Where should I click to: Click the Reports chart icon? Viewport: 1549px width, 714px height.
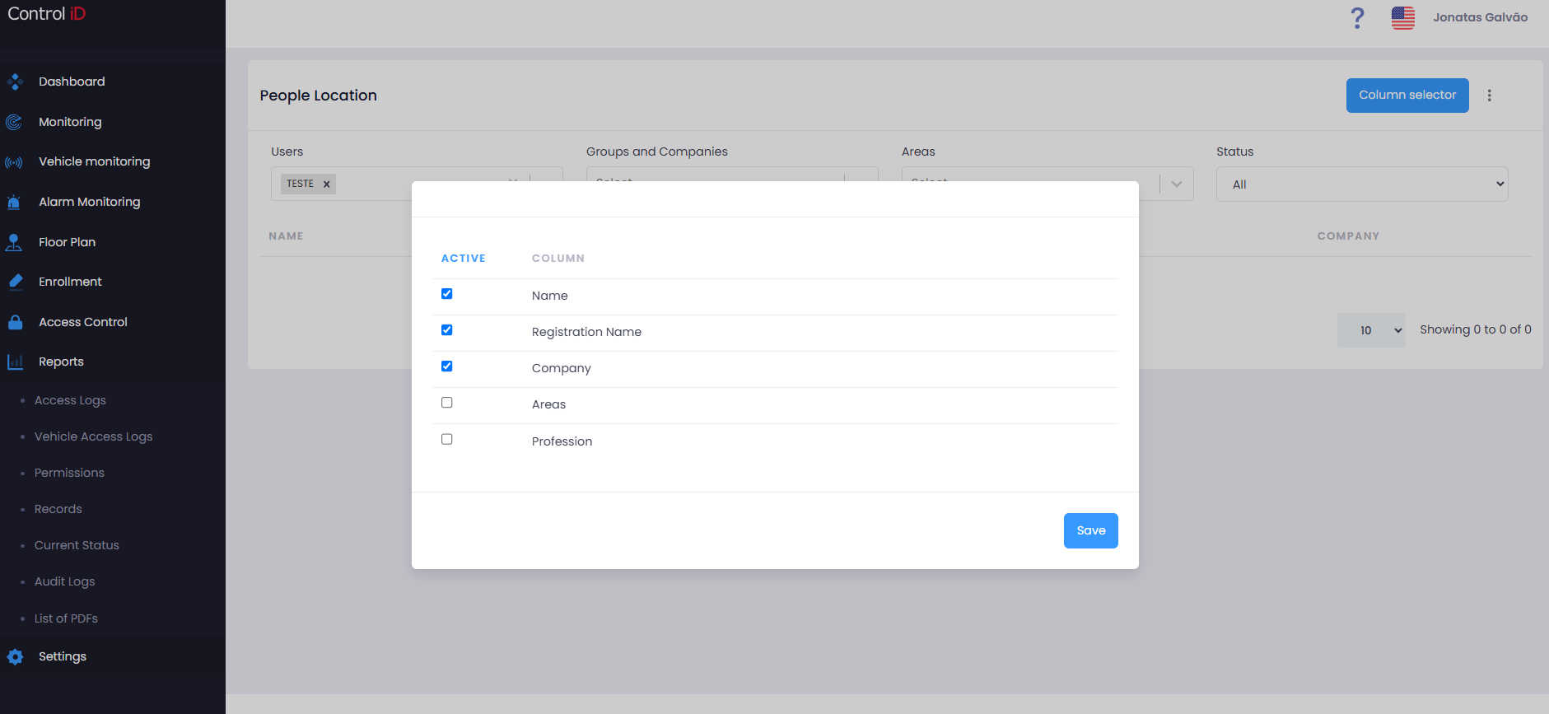pyautogui.click(x=15, y=362)
